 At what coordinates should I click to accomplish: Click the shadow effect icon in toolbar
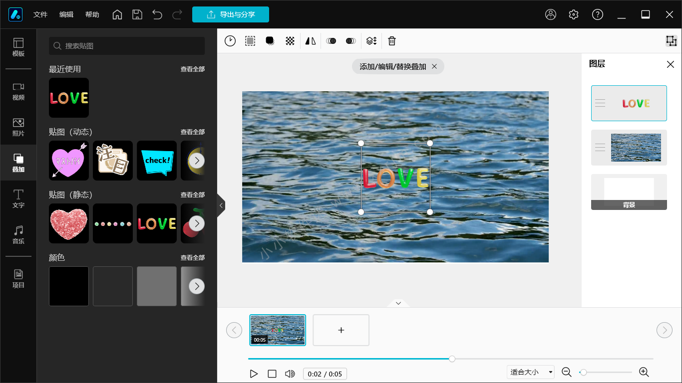click(x=270, y=41)
